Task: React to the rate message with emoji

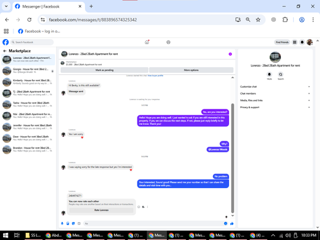Action: pos(139,207)
